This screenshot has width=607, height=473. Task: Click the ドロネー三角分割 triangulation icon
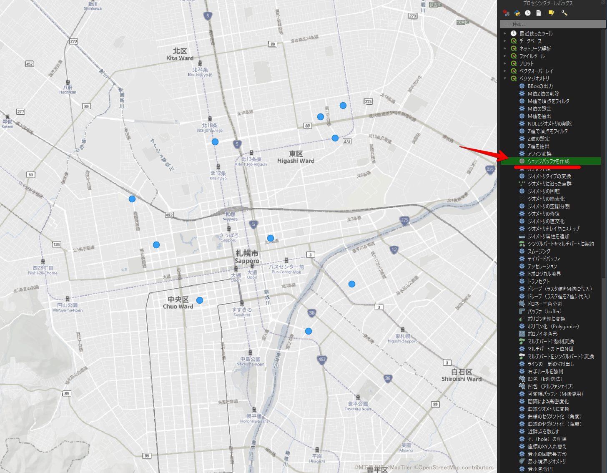(522, 304)
